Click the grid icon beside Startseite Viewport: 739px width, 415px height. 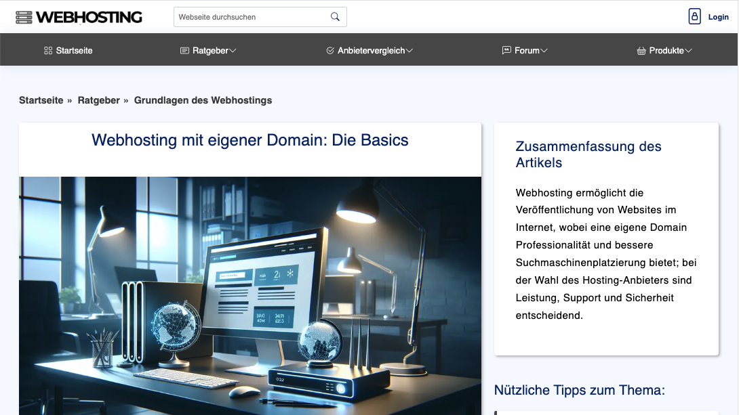click(48, 51)
